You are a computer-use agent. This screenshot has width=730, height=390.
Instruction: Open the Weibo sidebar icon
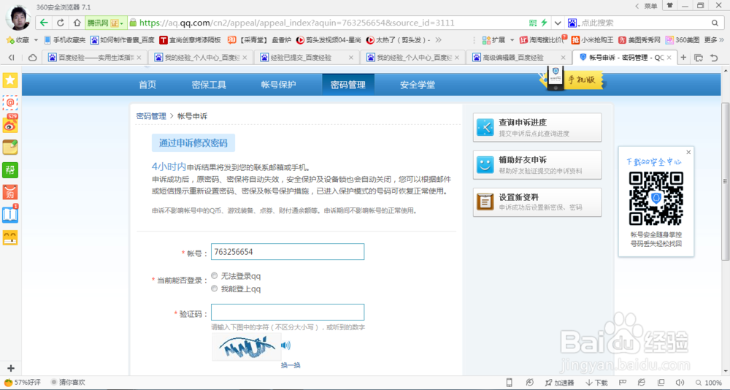click(10, 124)
